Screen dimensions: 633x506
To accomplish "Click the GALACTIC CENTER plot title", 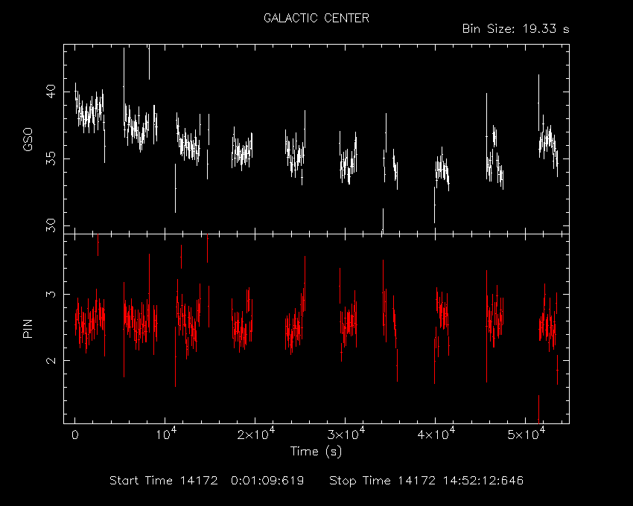I will [x=316, y=18].
